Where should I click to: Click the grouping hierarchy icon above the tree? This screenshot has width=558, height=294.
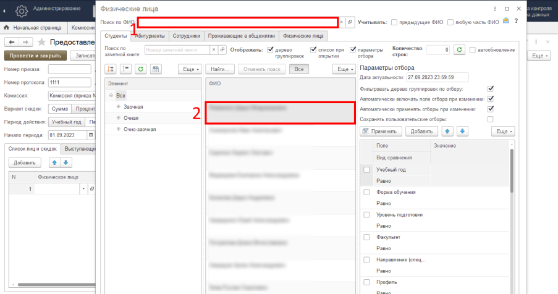coord(125,69)
